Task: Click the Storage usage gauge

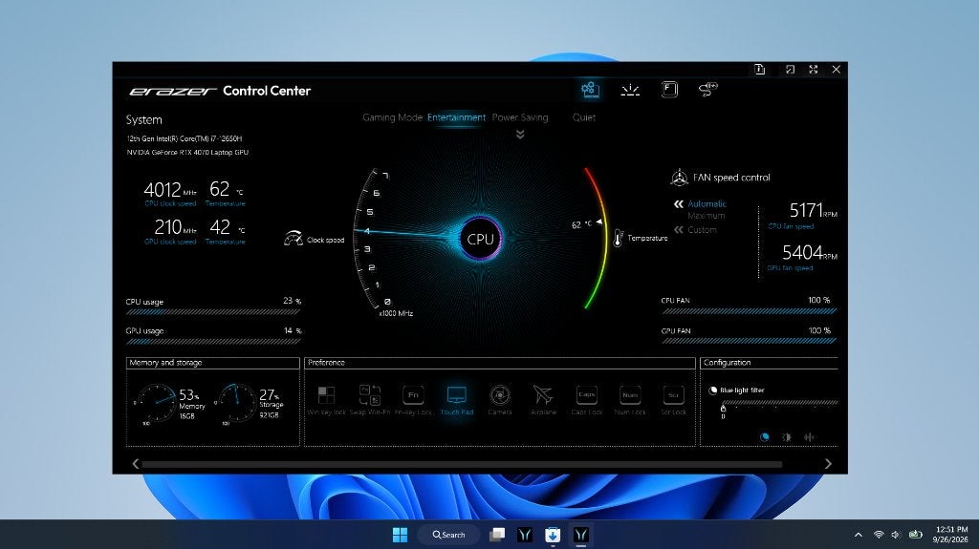Action: click(236, 404)
